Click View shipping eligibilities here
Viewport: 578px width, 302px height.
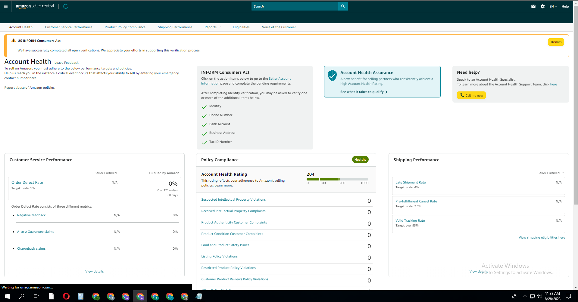[542, 237]
